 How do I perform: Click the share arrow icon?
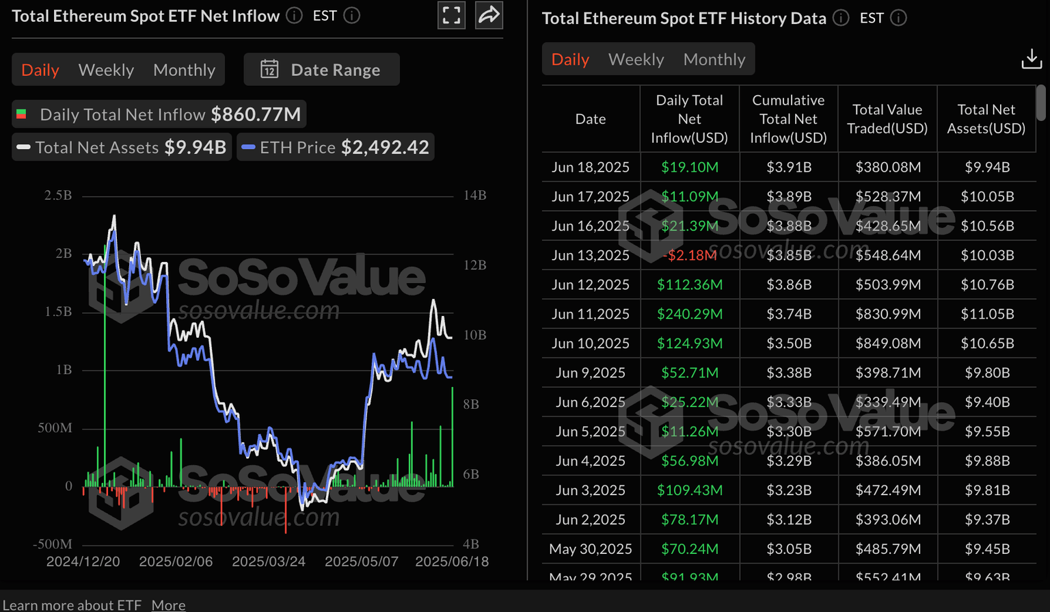tap(489, 16)
